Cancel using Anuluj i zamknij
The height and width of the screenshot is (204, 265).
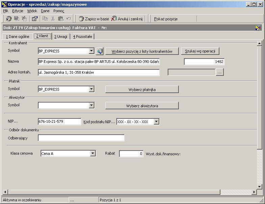tap(127, 19)
